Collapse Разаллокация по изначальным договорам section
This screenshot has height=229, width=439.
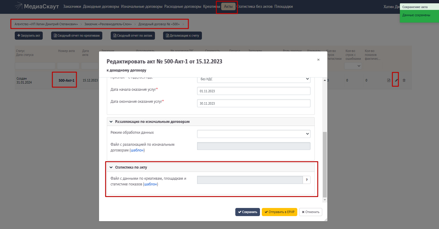pyautogui.click(x=111, y=121)
